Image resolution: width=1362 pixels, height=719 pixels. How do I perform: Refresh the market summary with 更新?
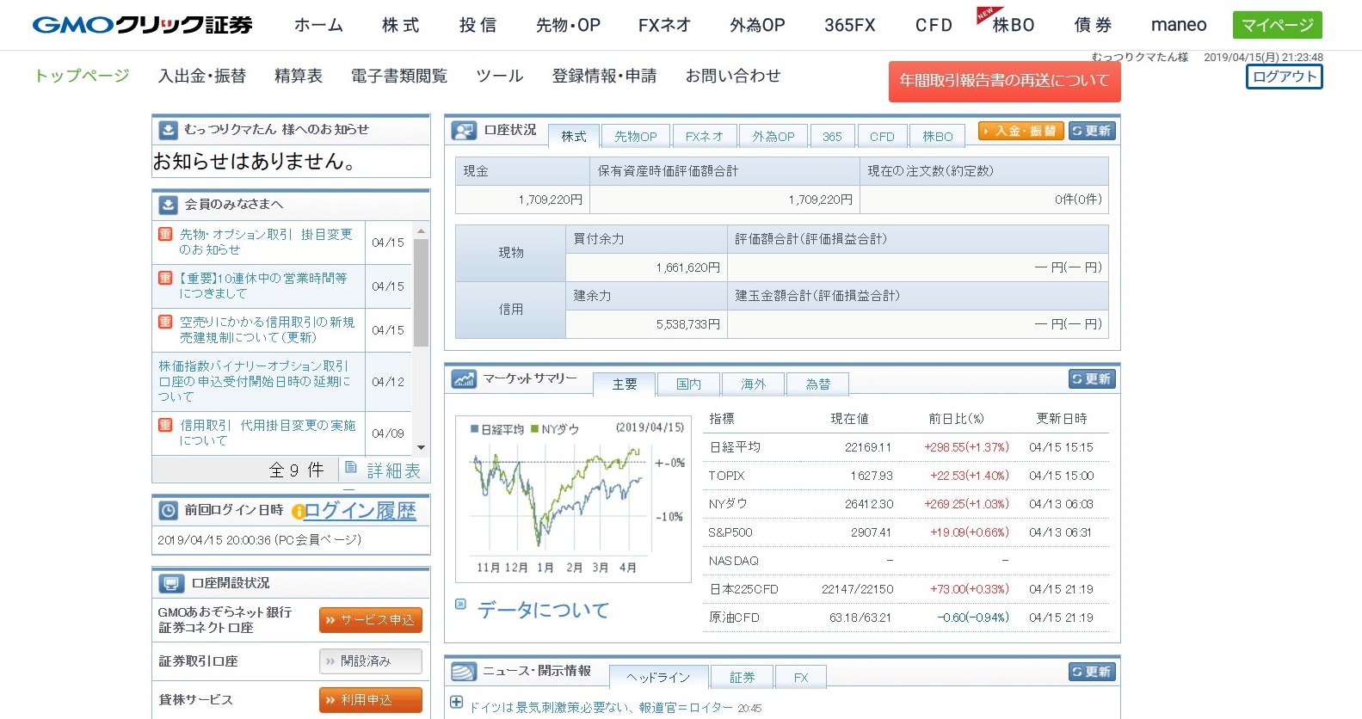[1091, 379]
